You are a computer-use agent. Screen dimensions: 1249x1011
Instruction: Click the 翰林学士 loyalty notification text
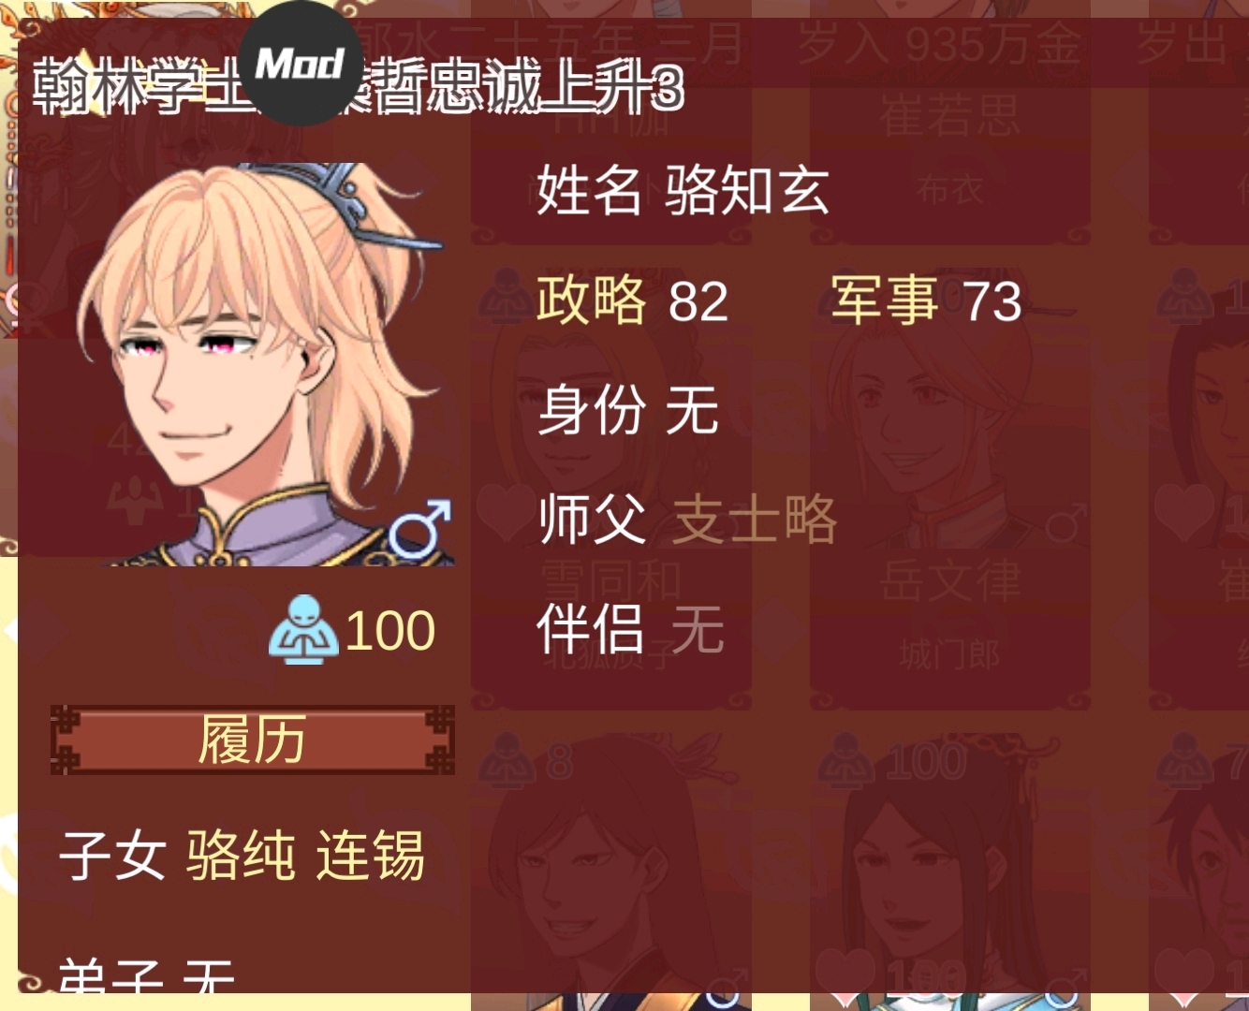pyautogui.click(x=359, y=89)
